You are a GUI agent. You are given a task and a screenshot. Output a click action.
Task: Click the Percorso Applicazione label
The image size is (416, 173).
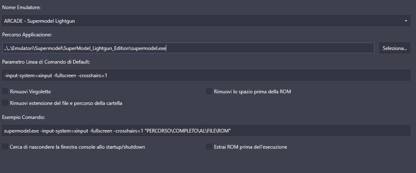(x=27, y=35)
